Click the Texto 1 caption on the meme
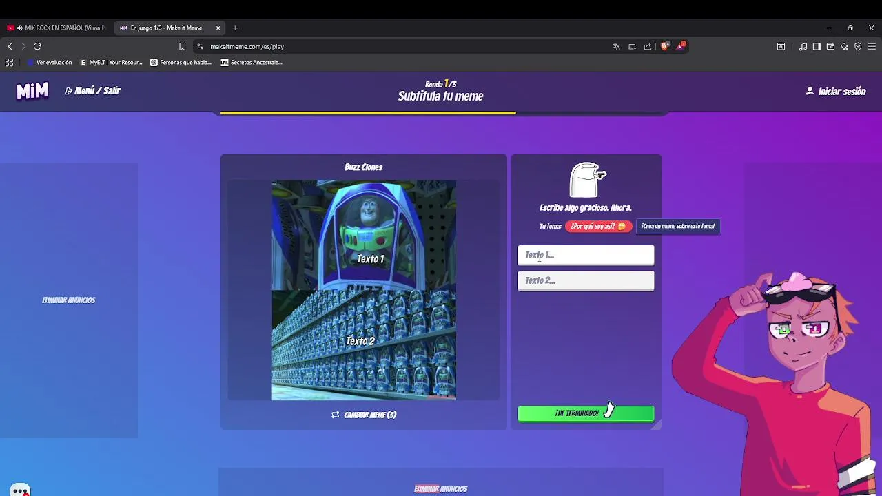This screenshot has height=496, width=882. tap(370, 259)
